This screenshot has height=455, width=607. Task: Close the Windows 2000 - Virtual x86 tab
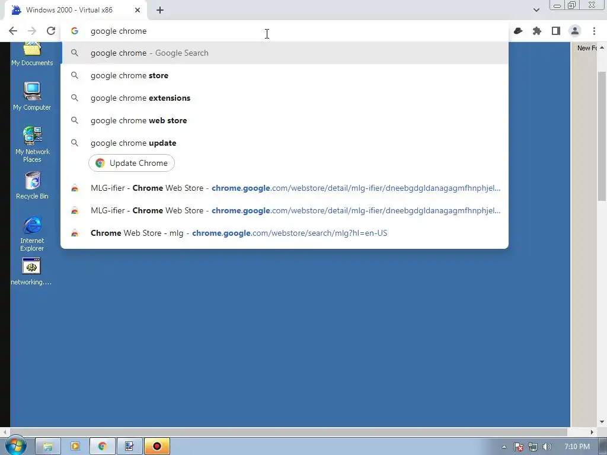click(138, 10)
